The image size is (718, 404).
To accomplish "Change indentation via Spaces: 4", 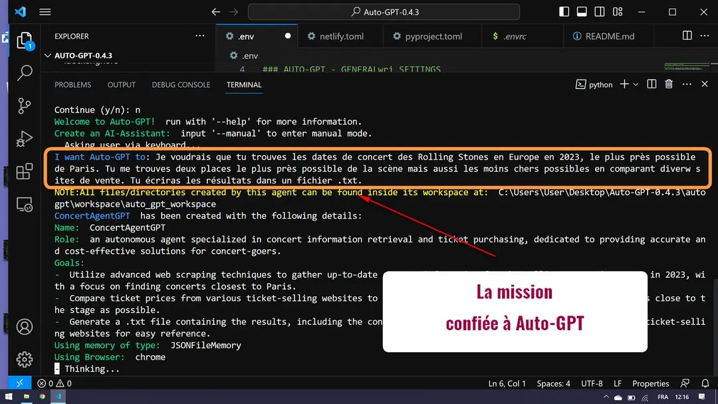I will tap(553, 383).
